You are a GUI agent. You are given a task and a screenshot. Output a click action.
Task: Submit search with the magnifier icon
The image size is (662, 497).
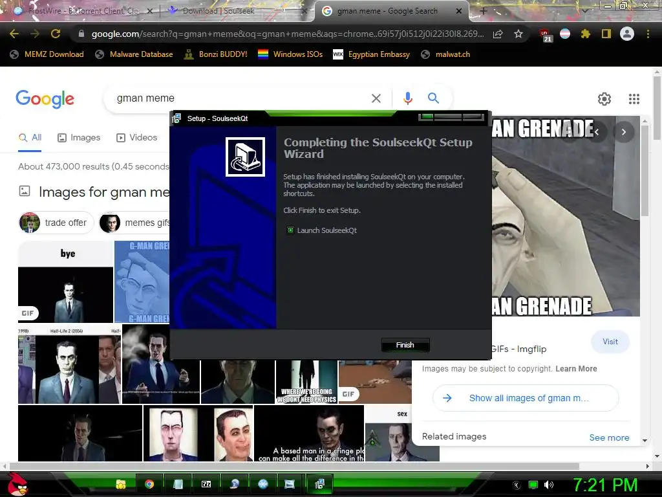433,98
